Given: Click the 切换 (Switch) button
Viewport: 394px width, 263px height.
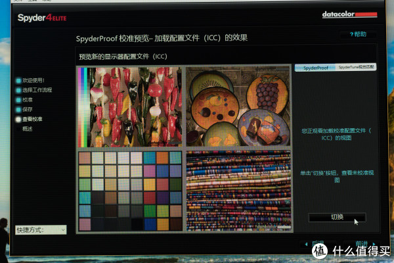Looking at the screenshot, I should 337,218.
